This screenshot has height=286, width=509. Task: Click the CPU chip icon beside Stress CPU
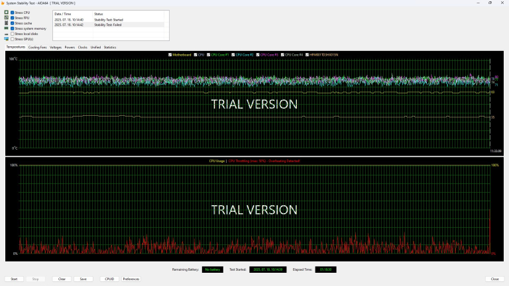coord(6,13)
